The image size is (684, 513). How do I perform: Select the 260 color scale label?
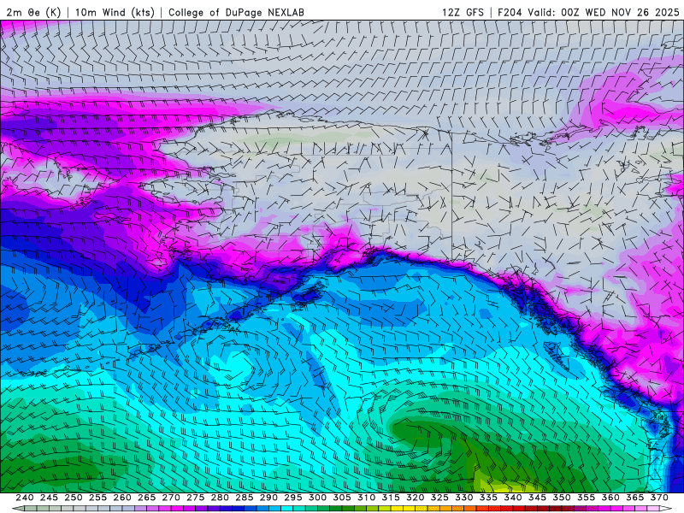click(122, 498)
